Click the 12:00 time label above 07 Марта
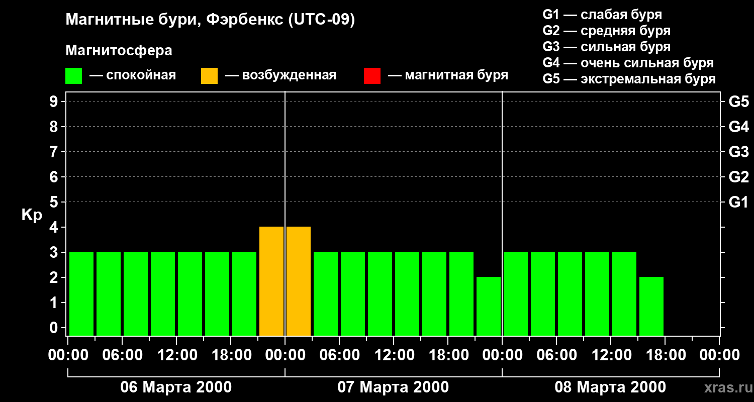754x402 pixels. (394, 355)
